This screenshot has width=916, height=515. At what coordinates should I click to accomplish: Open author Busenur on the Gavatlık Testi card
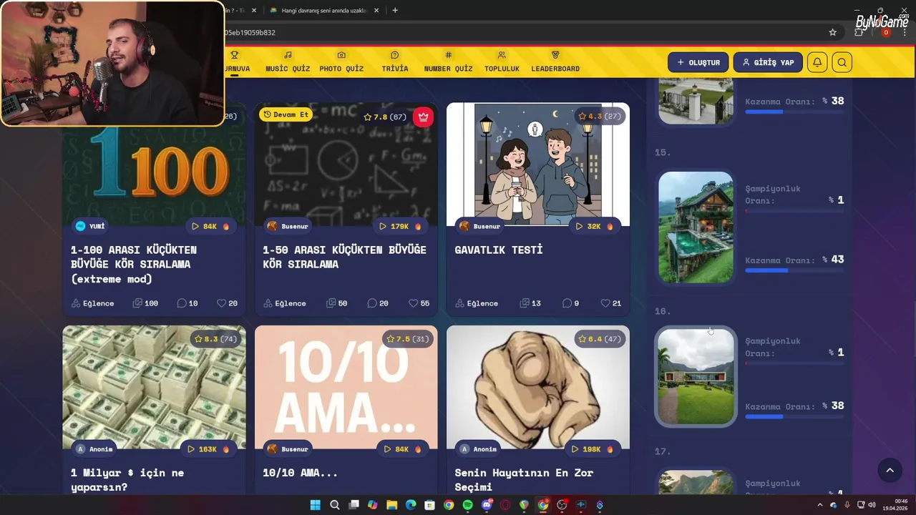click(x=479, y=226)
